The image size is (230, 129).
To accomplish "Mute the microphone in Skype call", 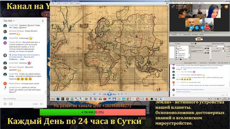I will (x=197, y=28).
